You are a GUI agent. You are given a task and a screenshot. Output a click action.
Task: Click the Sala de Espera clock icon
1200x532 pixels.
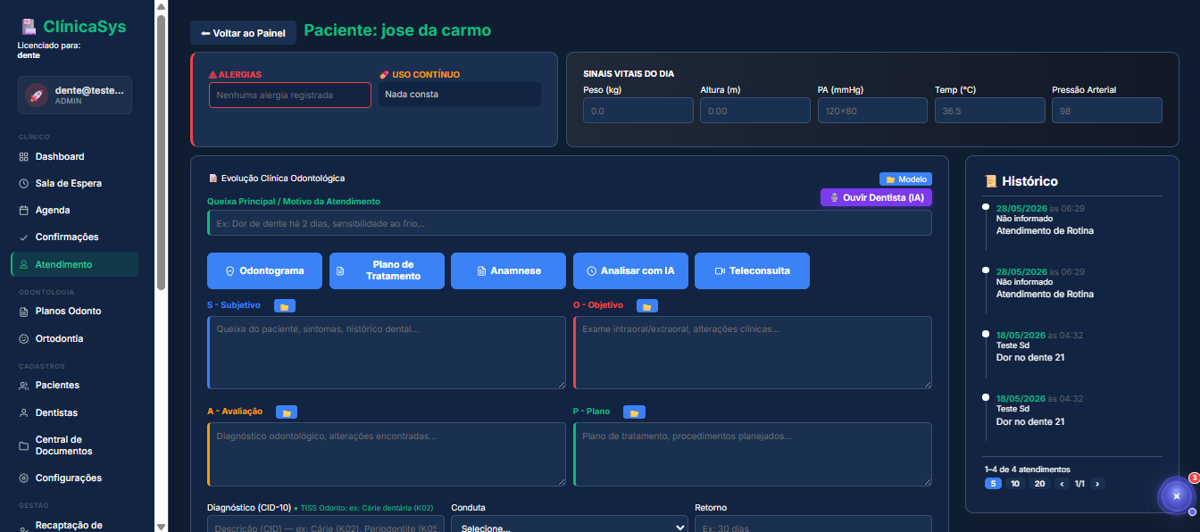pyautogui.click(x=24, y=183)
